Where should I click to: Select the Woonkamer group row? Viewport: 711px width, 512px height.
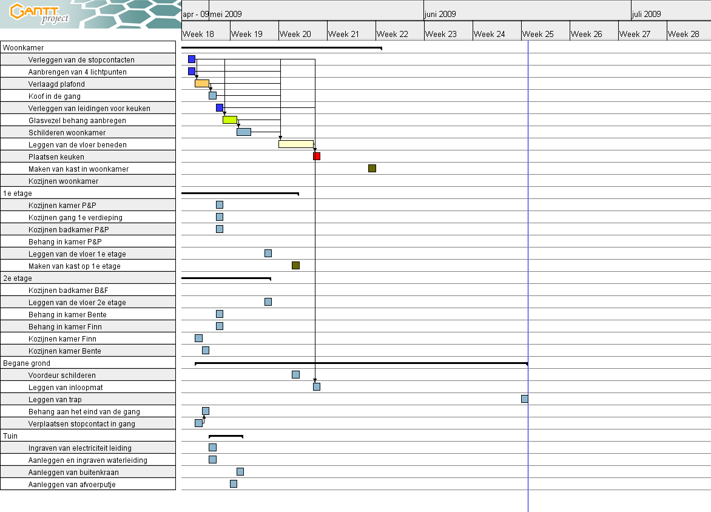coord(88,47)
